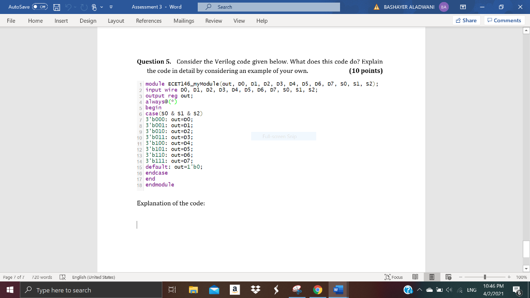530x298 pixels.
Task: Switch to the Insert tab
Action: coord(61,21)
